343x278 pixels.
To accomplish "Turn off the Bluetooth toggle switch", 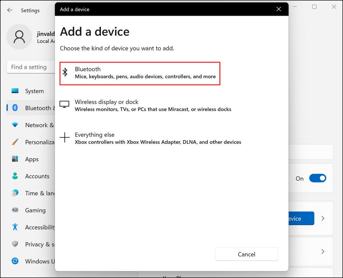I will pyautogui.click(x=317, y=178).
